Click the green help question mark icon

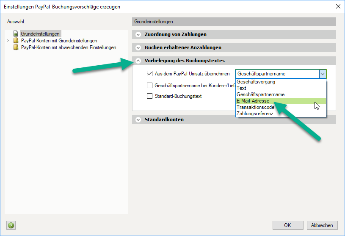(11, 225)
